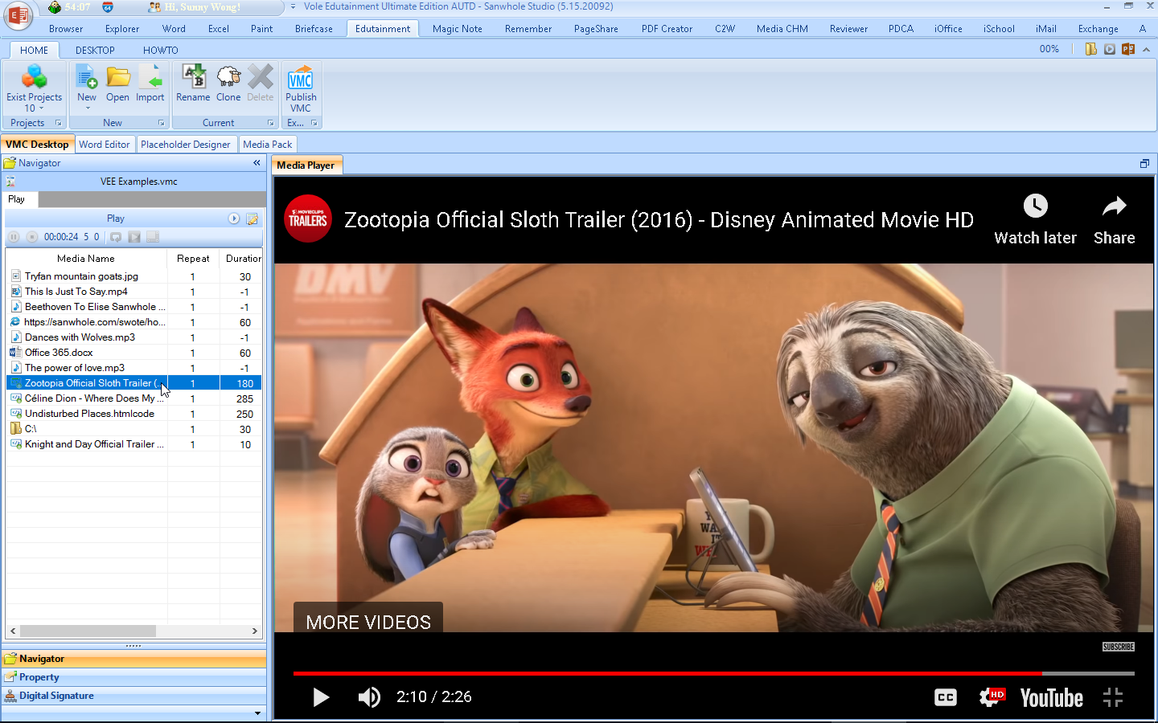
Task: Click the Import file icon
Action: [x=150, y=78]
